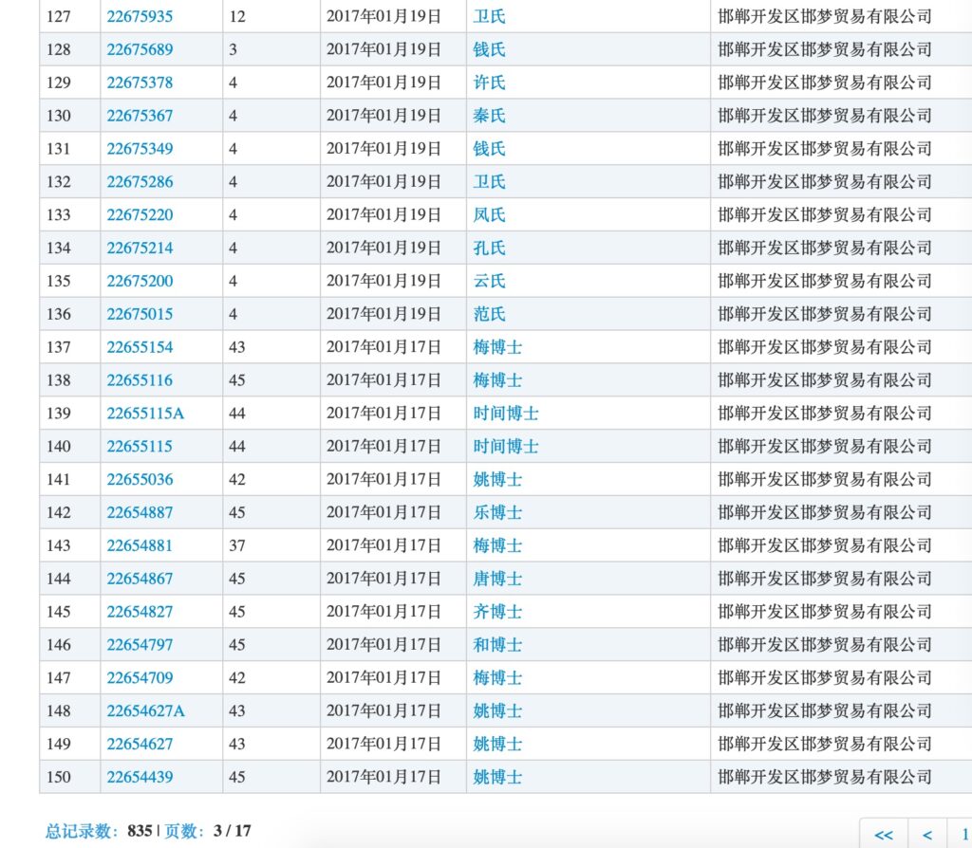Image resolution: width=972 pixels, height=848 pixels.
Task: Open trademark 乐博士 in row 142
Action: tap(497, 512)
